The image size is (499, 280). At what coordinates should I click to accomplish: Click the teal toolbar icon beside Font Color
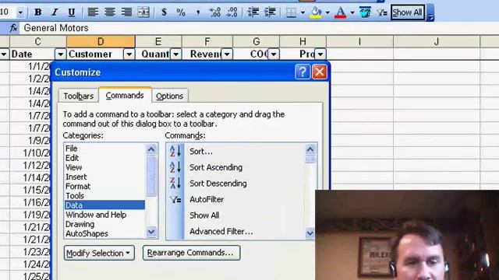point(365,12)
